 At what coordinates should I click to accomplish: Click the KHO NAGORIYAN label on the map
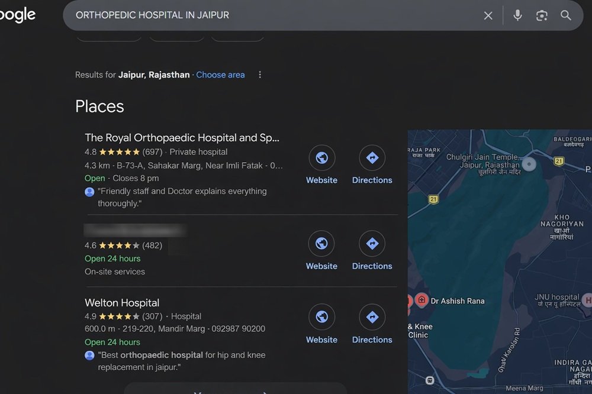coord(562,227)
